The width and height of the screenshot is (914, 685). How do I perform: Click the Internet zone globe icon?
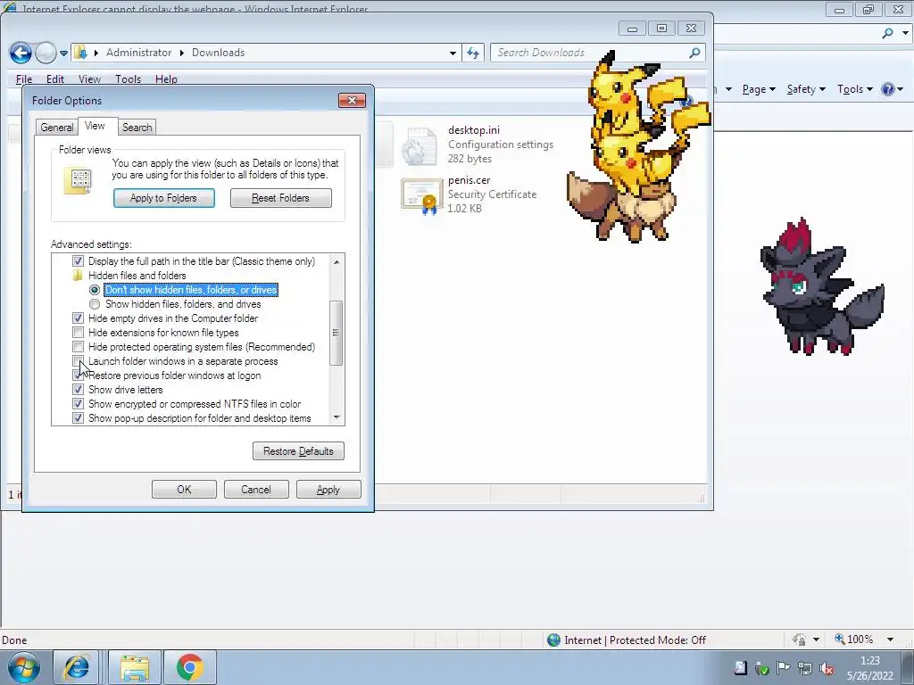(553, 640)
